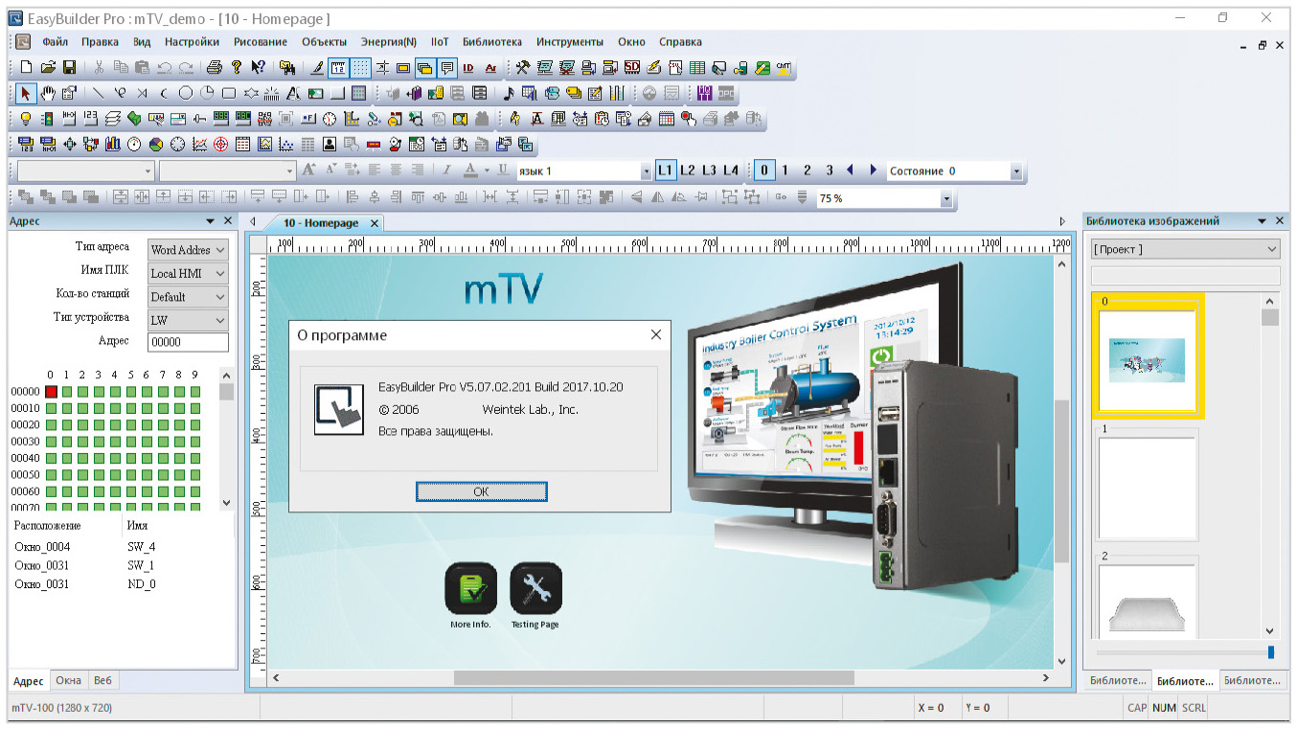This screenshot has height=729, width=1297.
Task: Click the red ID toolbar icon
Action: [468, 67]
